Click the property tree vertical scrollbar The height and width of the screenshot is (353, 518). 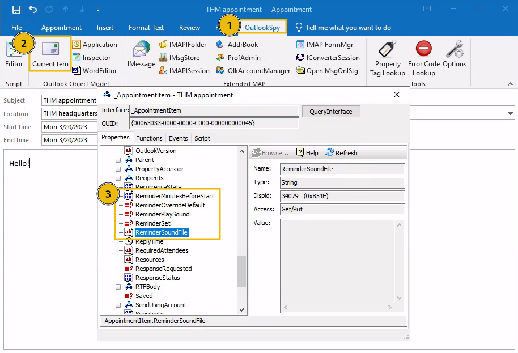point(242,272)
